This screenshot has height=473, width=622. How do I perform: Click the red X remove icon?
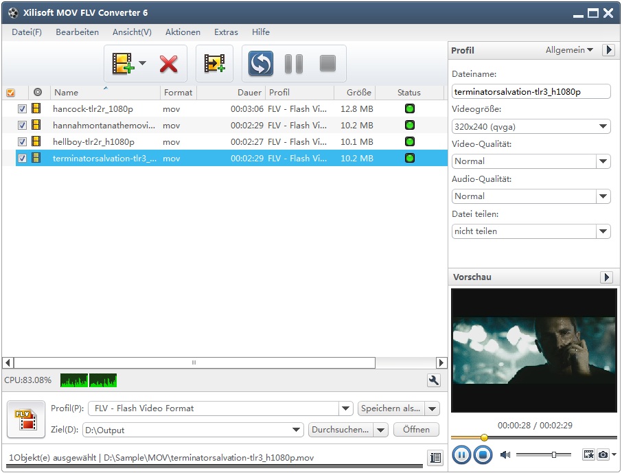169,64
